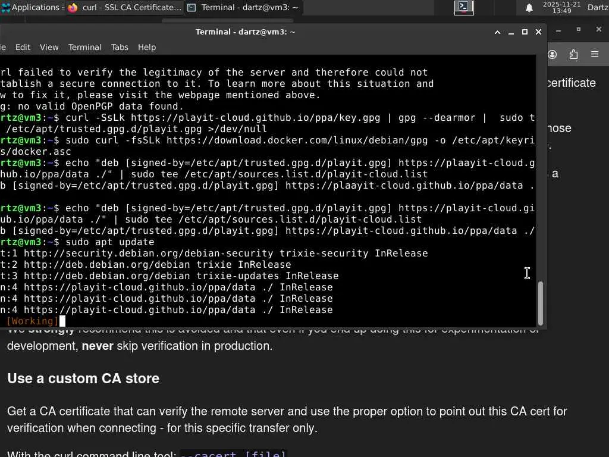The height and width of the screenshot is (457, 609).
Task: Roll up the terminal window with the shade arrow
Action: pyautogui.click(x=497, y=32)
